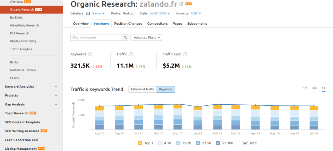Click the search magnifier icon in keyword filter

coord(126,38)
